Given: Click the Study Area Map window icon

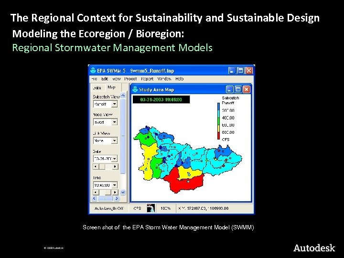Looking at the screenshot, I should click(x=135, y=89).
